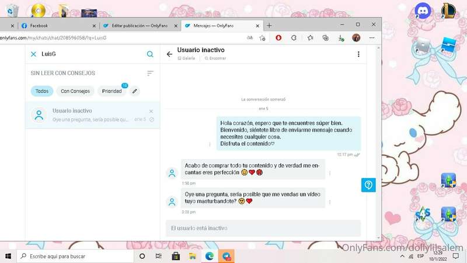Open Microsoft Edge from the taskbar

(210, 256)
